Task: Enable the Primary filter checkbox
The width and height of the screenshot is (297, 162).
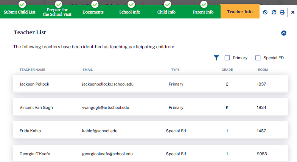Action: 227,58
